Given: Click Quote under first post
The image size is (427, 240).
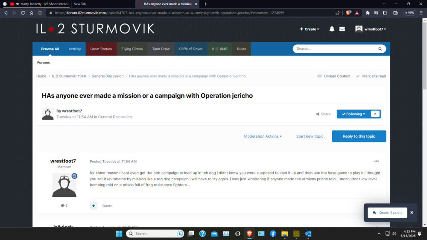Looking at the screenshot, I should click(x=107, y=206).
